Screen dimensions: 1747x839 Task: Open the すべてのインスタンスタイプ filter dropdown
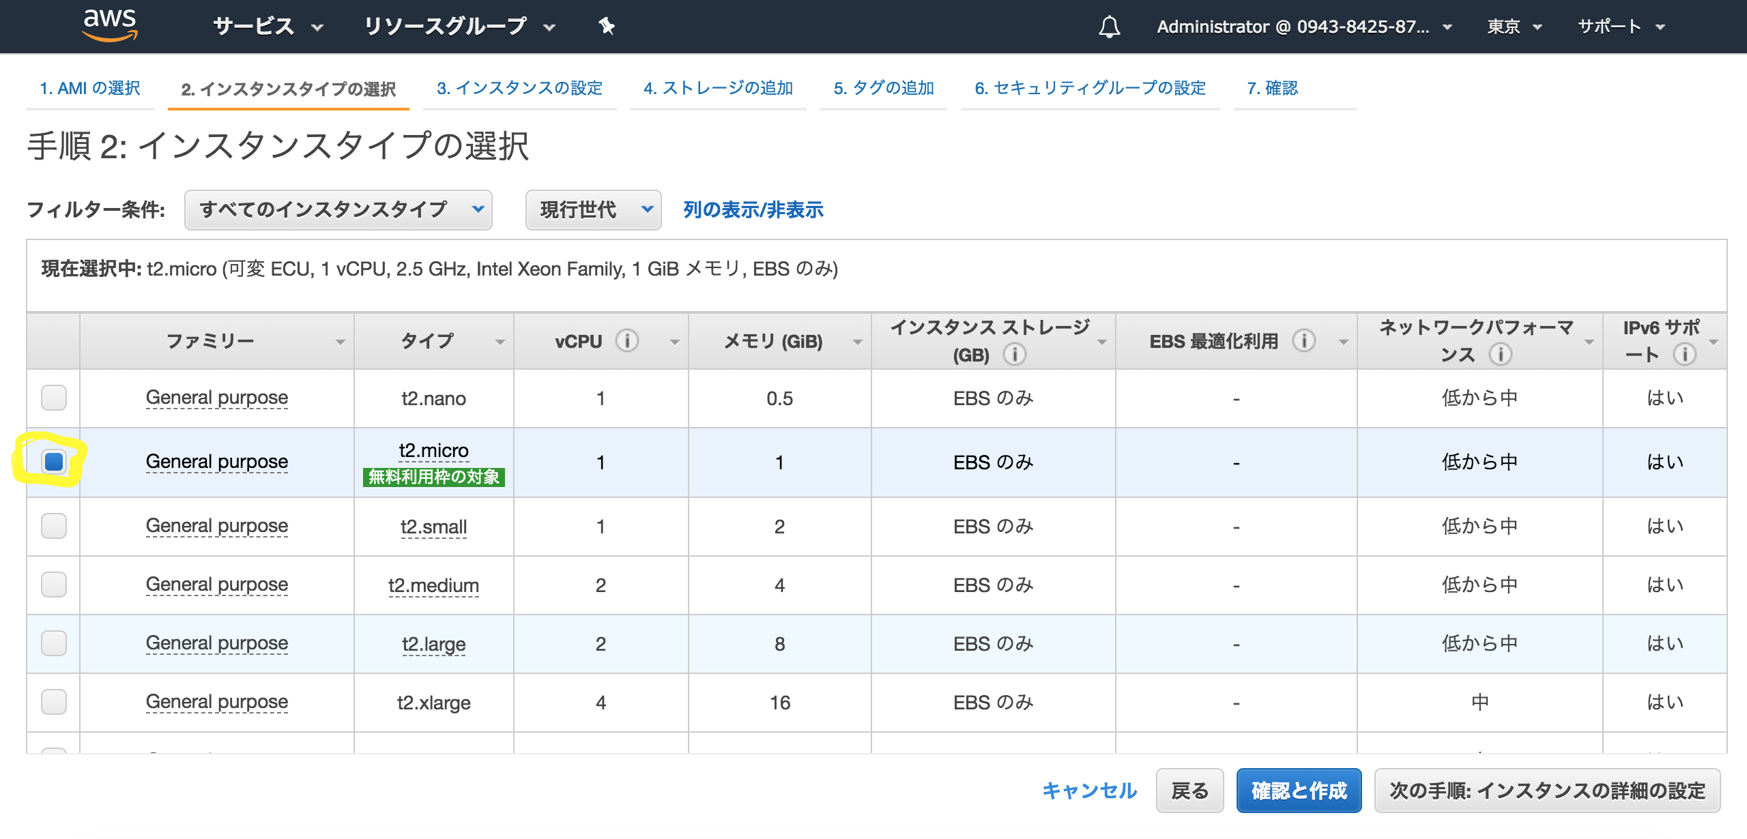(x=338, y=209)
